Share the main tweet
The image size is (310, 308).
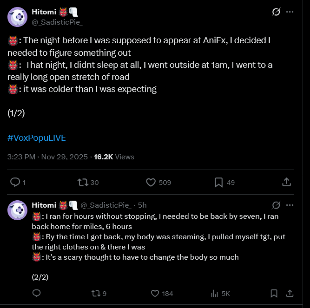coord(286,182)
